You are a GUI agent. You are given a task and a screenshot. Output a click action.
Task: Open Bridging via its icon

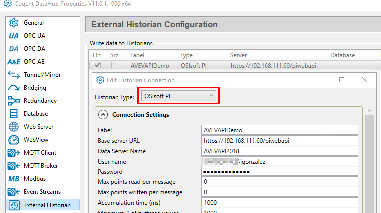(x=14, y=88)
